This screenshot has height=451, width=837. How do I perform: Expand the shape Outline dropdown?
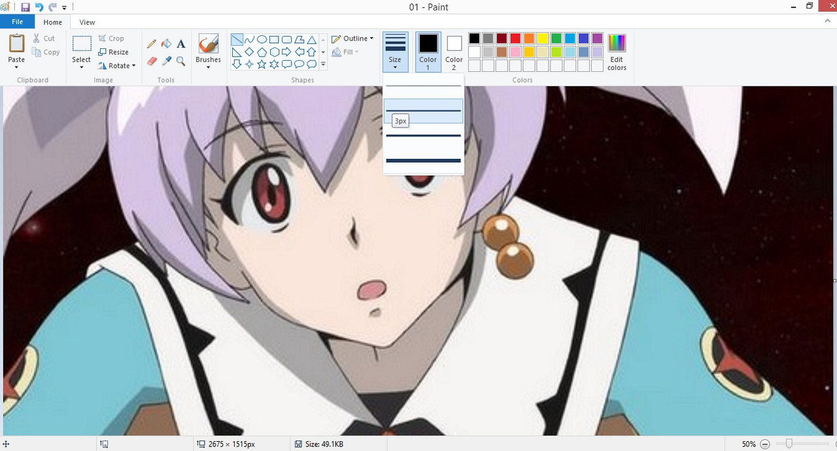[371, 39]
